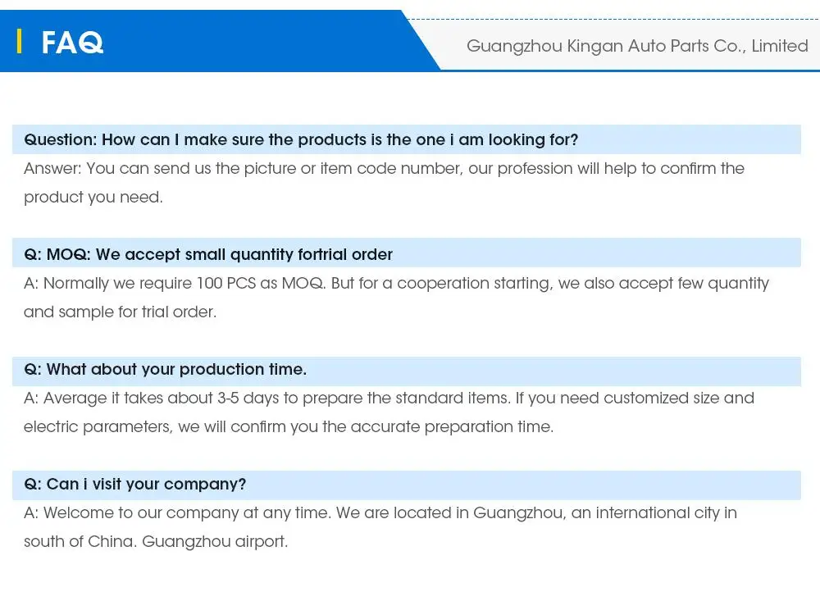Open Guangzhou Kingan Auto Parts company name
Image resolution: width=820 pixels, height=592 pixels.
pos(637,46)
